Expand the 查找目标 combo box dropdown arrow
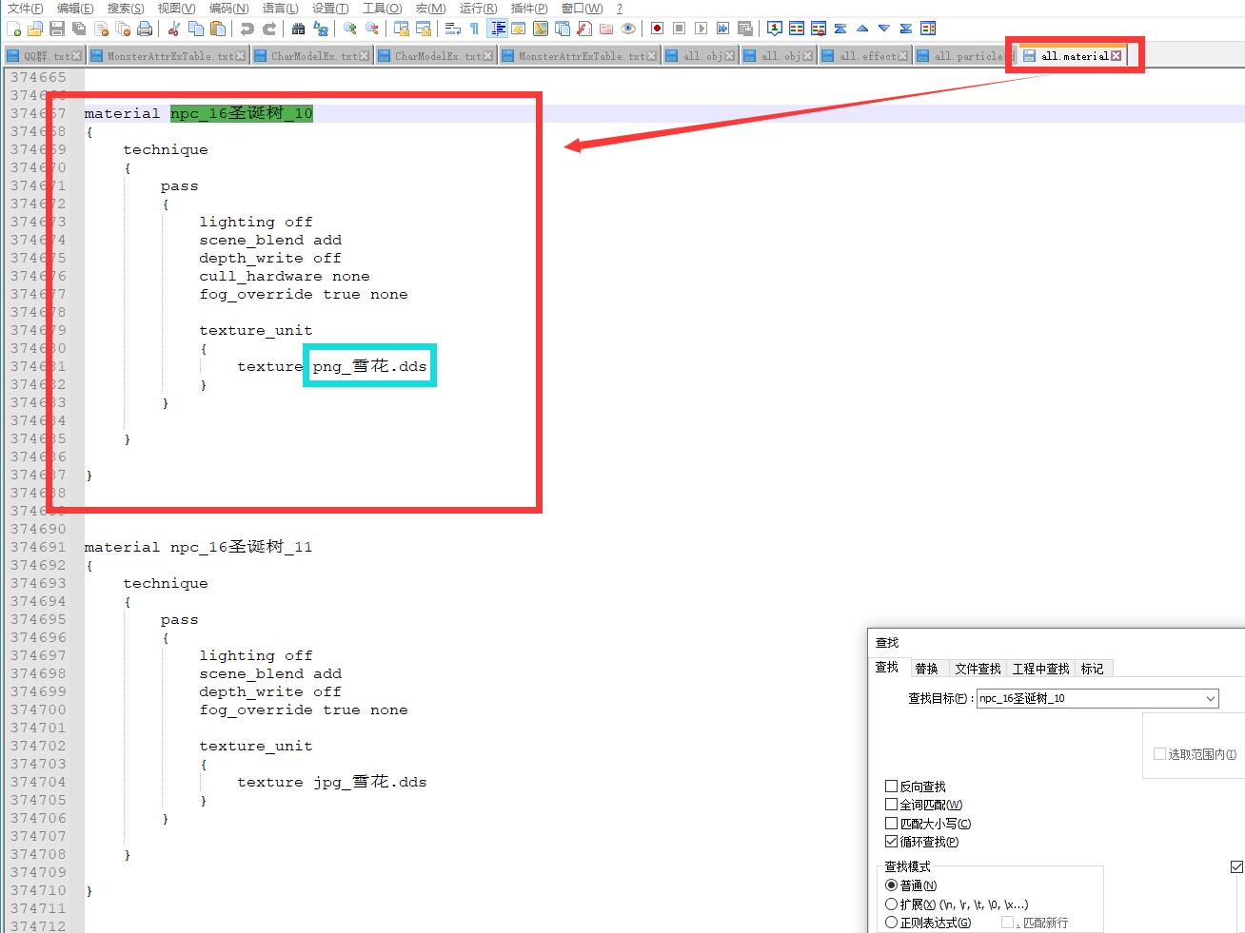 [x=1211, y=698]
